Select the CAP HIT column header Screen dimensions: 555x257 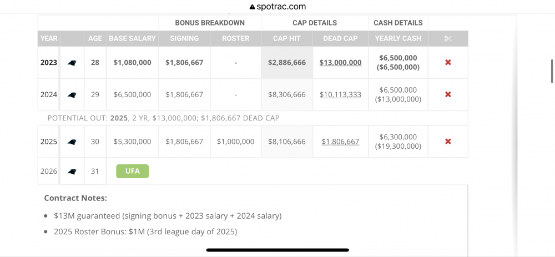[287, 39]
